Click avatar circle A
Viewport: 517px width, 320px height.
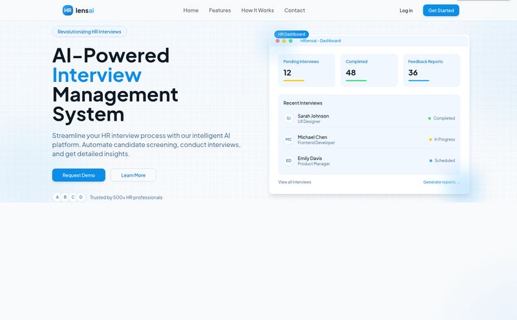click(58, 197)
